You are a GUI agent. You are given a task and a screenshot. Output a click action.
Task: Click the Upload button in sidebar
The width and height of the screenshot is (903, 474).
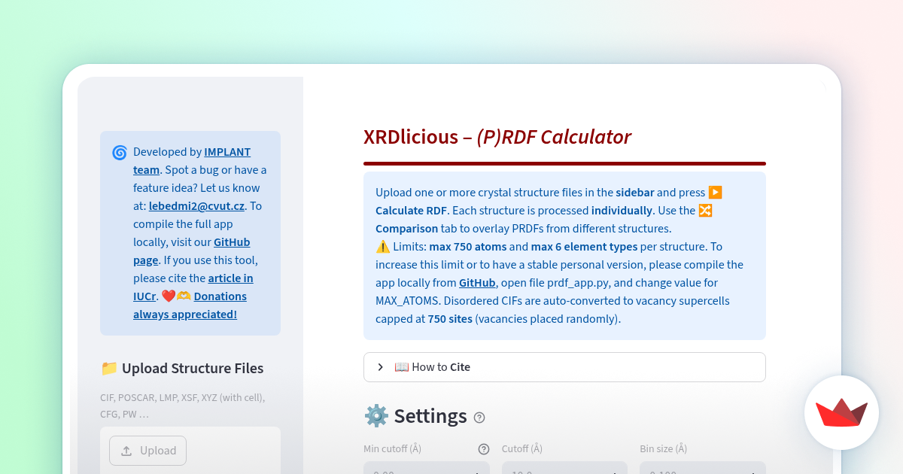(147, 451)
